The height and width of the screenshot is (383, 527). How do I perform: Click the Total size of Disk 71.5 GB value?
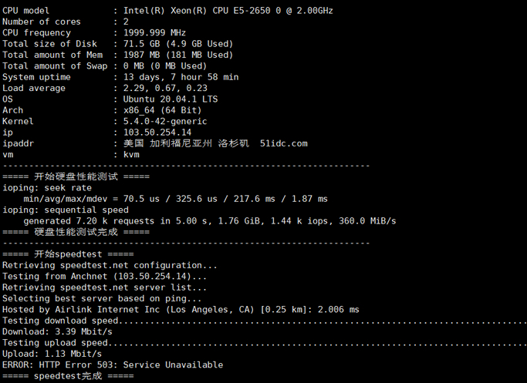178,44
